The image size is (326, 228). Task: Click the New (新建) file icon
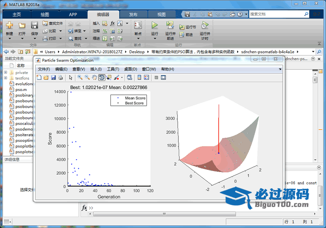pos(10,25)
